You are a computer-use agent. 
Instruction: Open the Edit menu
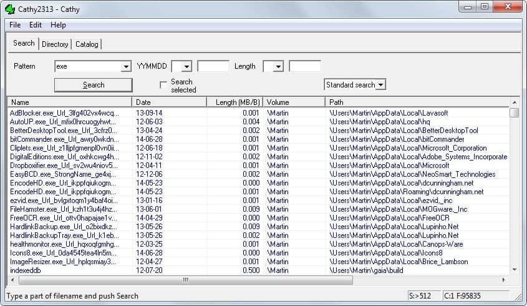[36, 25]
